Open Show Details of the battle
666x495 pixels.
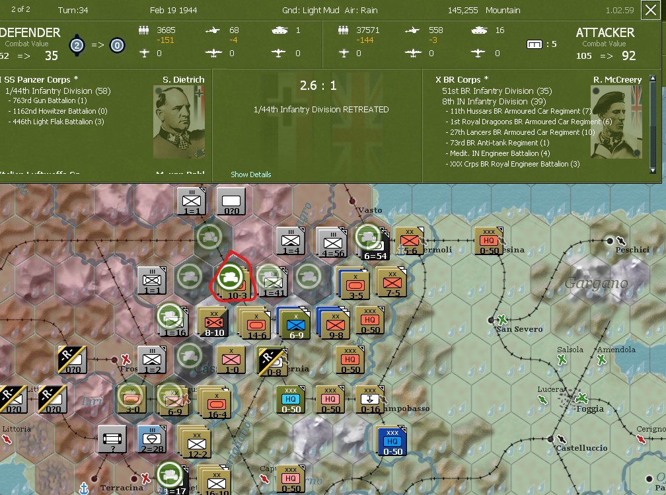(250, 174)
